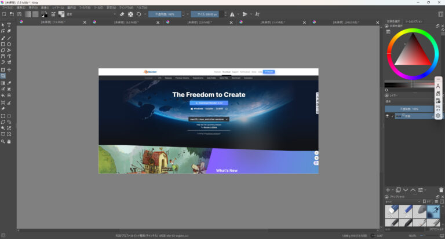Click the Download Blender button in the canvas

[x=209, y=102]
